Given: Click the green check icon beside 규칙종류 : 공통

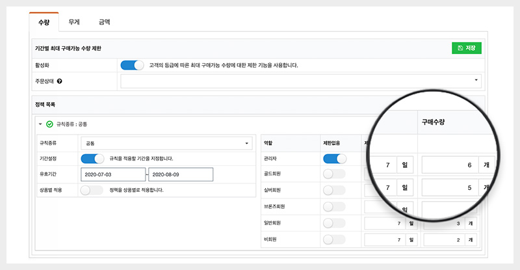Looking at the screenshot, I should [x=49, y=124].
